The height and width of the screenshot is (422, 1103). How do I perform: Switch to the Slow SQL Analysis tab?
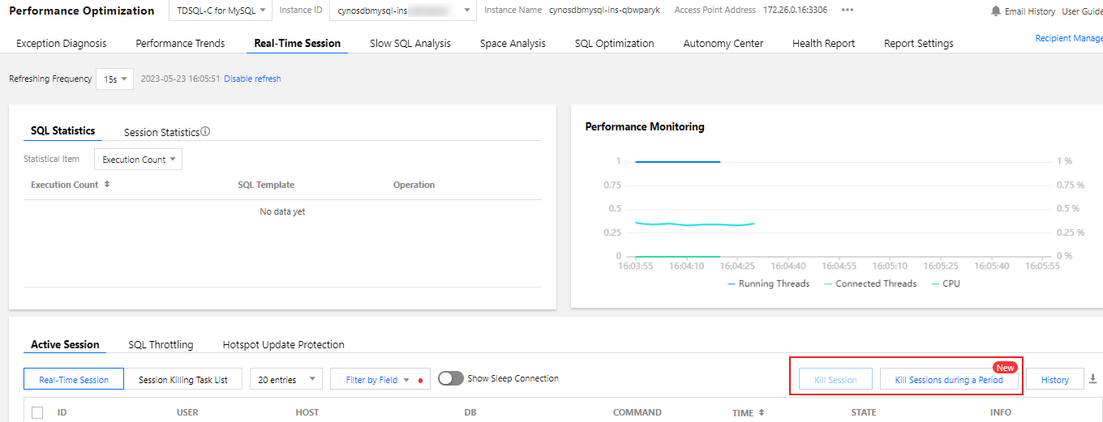coord(410,44)
